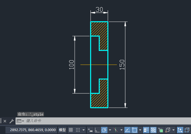Select the 30 dimension text
Viewport: 191px width, 134px height.
(99, 9)
